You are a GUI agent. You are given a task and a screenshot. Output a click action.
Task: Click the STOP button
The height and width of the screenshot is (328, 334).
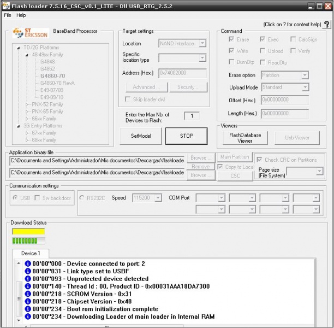click(187, 136)
